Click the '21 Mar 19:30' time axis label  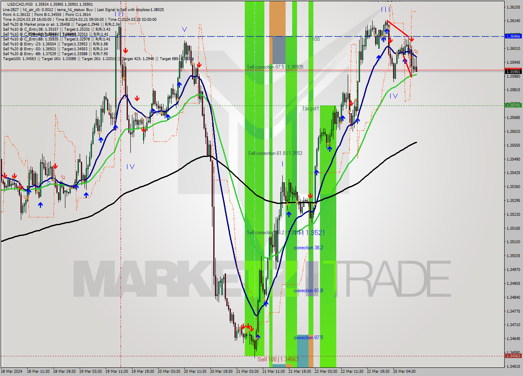(x=299, y=372)
